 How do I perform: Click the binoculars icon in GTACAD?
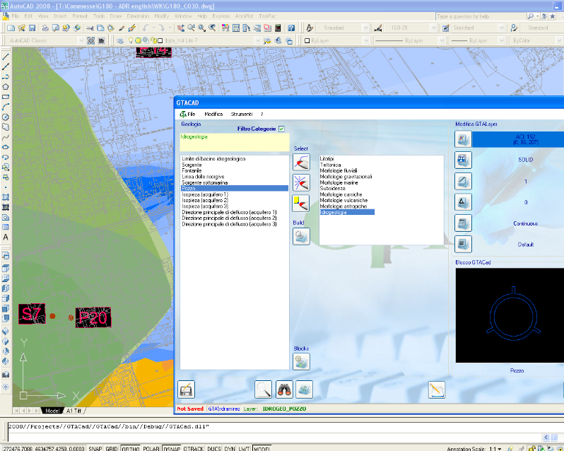tap(284, 389)
